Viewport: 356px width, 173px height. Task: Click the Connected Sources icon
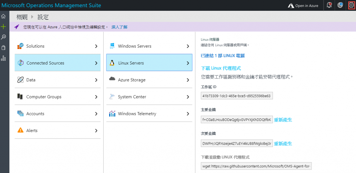tap(21, 63)
